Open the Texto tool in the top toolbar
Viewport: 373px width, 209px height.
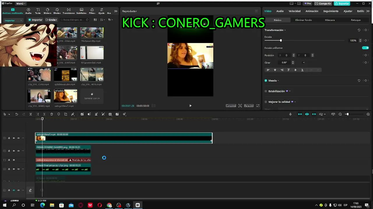click(x=38, y=11)
